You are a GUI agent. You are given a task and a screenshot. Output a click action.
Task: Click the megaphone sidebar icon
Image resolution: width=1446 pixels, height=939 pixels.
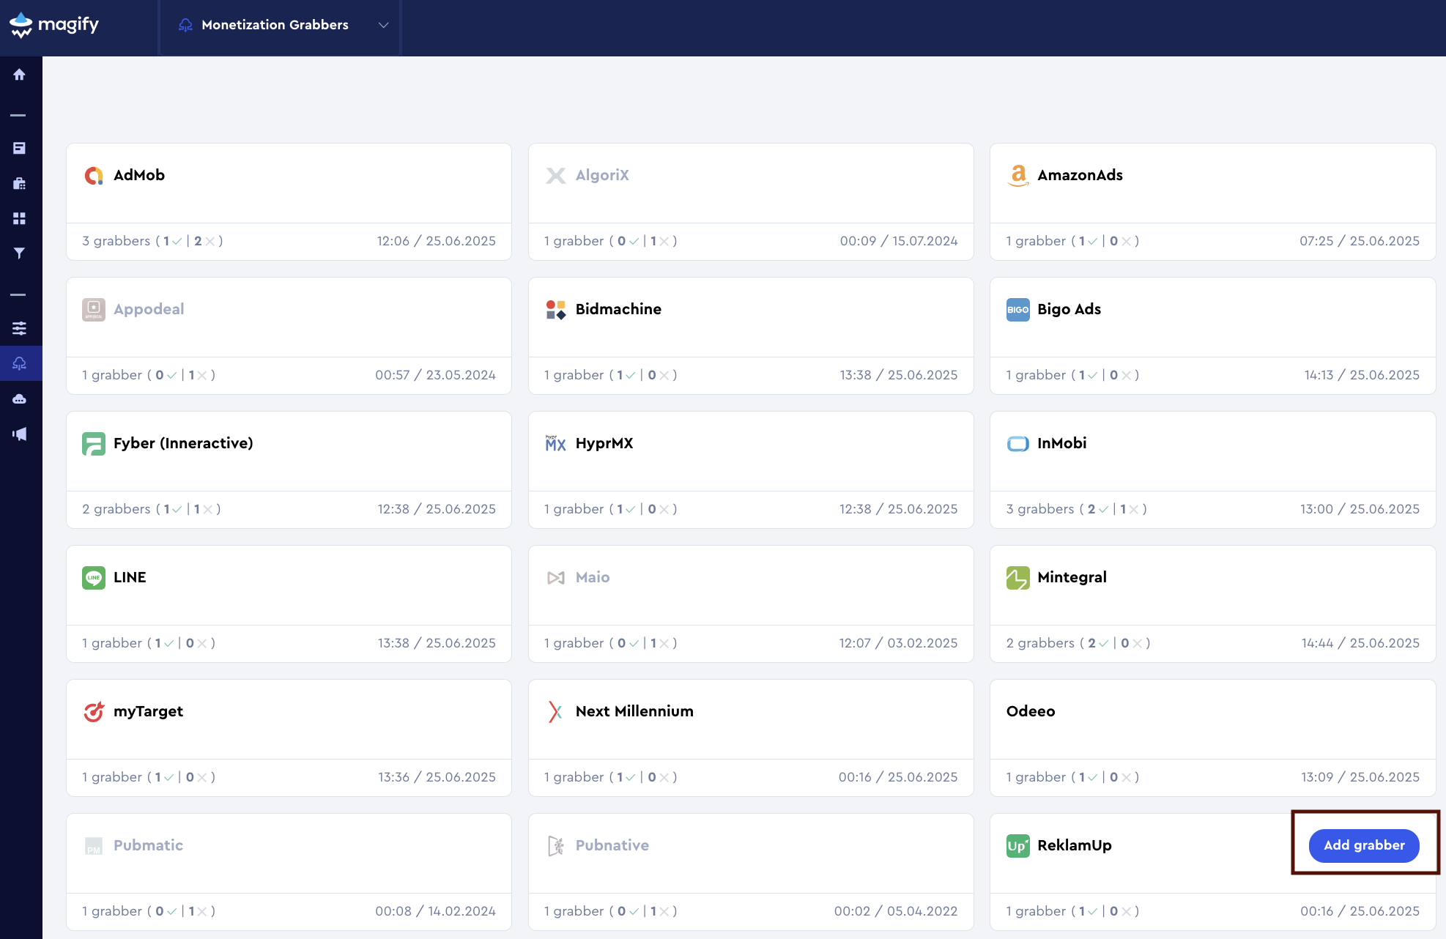tap(20, 434)
